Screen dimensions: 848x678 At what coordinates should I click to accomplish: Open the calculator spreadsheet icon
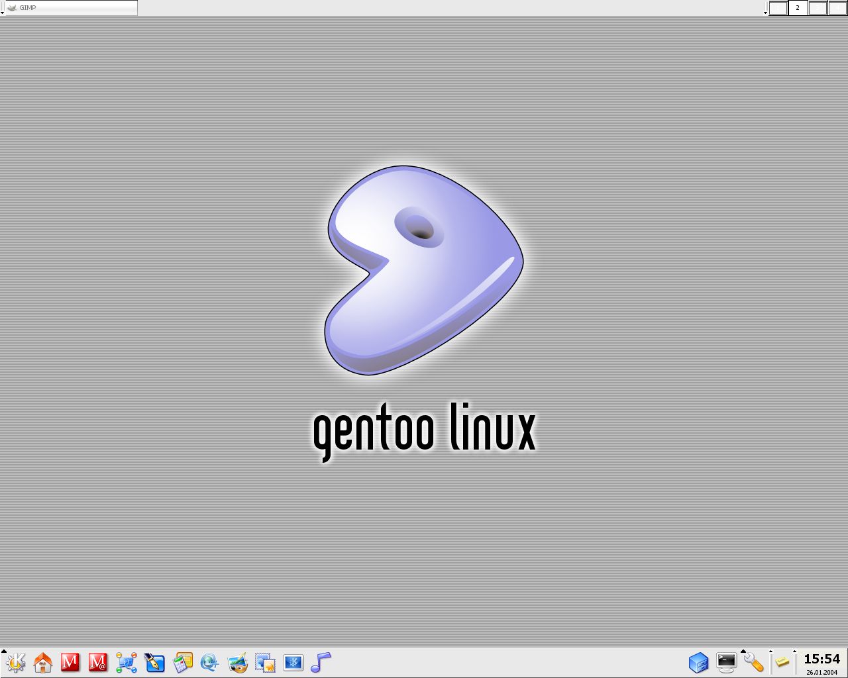pyautogui.click(x=183, y=662)
